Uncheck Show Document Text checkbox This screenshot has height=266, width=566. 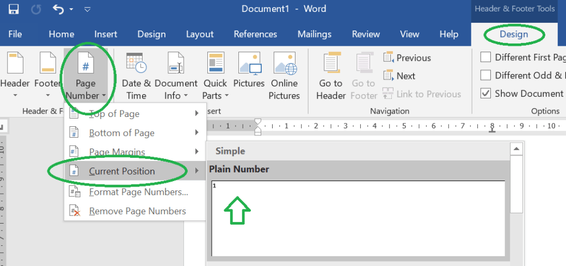click(x=485, y=94)
